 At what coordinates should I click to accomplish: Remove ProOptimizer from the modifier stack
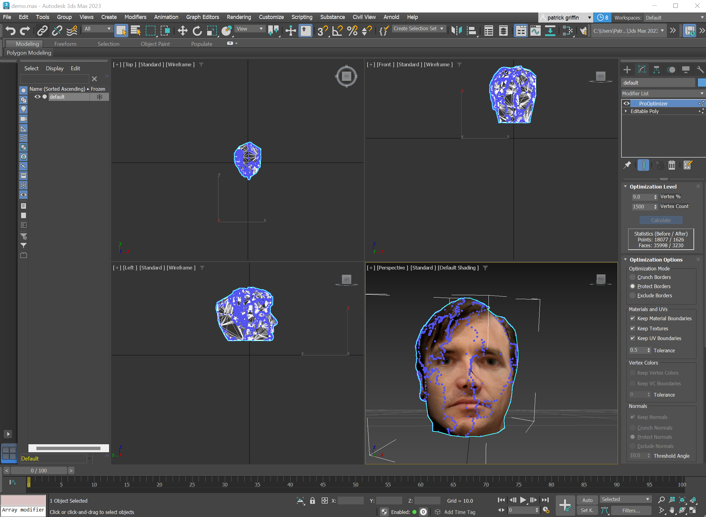click(x=672, y=165)
